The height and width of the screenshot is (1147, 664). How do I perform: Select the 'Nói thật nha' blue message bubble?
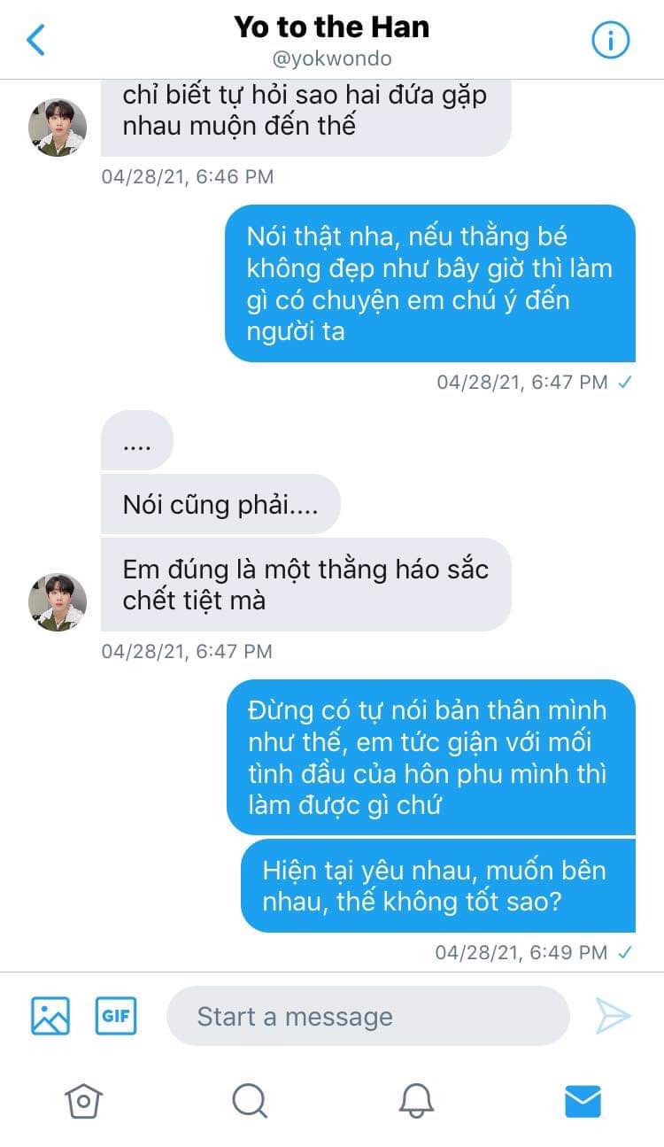pyautogui.click(x=430, y=284)
